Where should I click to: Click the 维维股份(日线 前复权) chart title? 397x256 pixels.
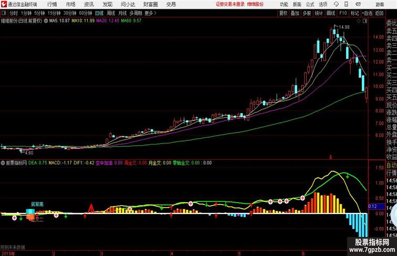click(22, 21)
